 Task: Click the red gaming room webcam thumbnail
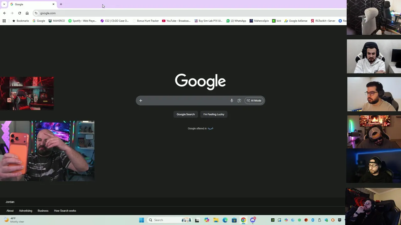click(27, 93)
